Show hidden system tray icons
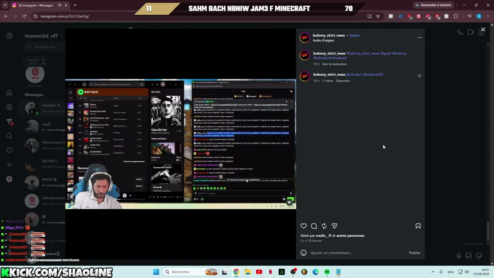The height and width of the screenshot is (278, 494). 433,272
